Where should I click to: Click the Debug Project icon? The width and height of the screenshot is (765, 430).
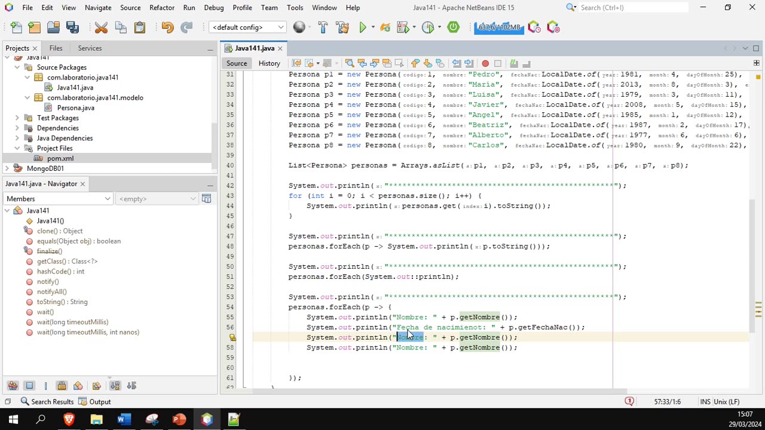[x=403, y=27]
